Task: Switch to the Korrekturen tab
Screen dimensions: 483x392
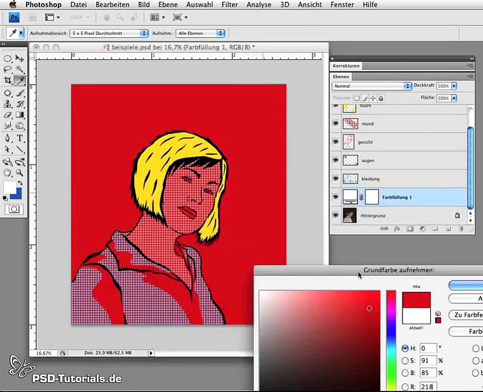Action: point(346,66)
